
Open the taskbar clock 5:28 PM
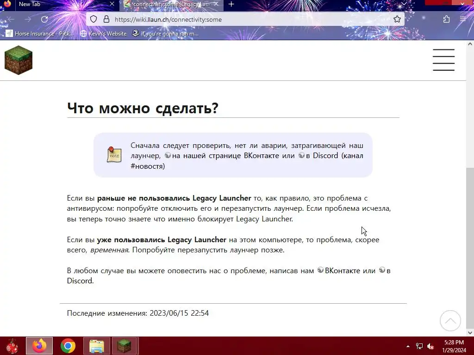[454, 346]
